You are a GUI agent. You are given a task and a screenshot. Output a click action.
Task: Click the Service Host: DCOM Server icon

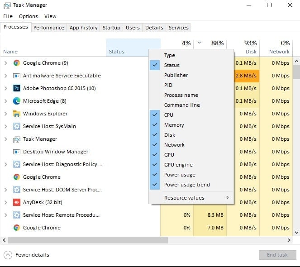[17, 190]
